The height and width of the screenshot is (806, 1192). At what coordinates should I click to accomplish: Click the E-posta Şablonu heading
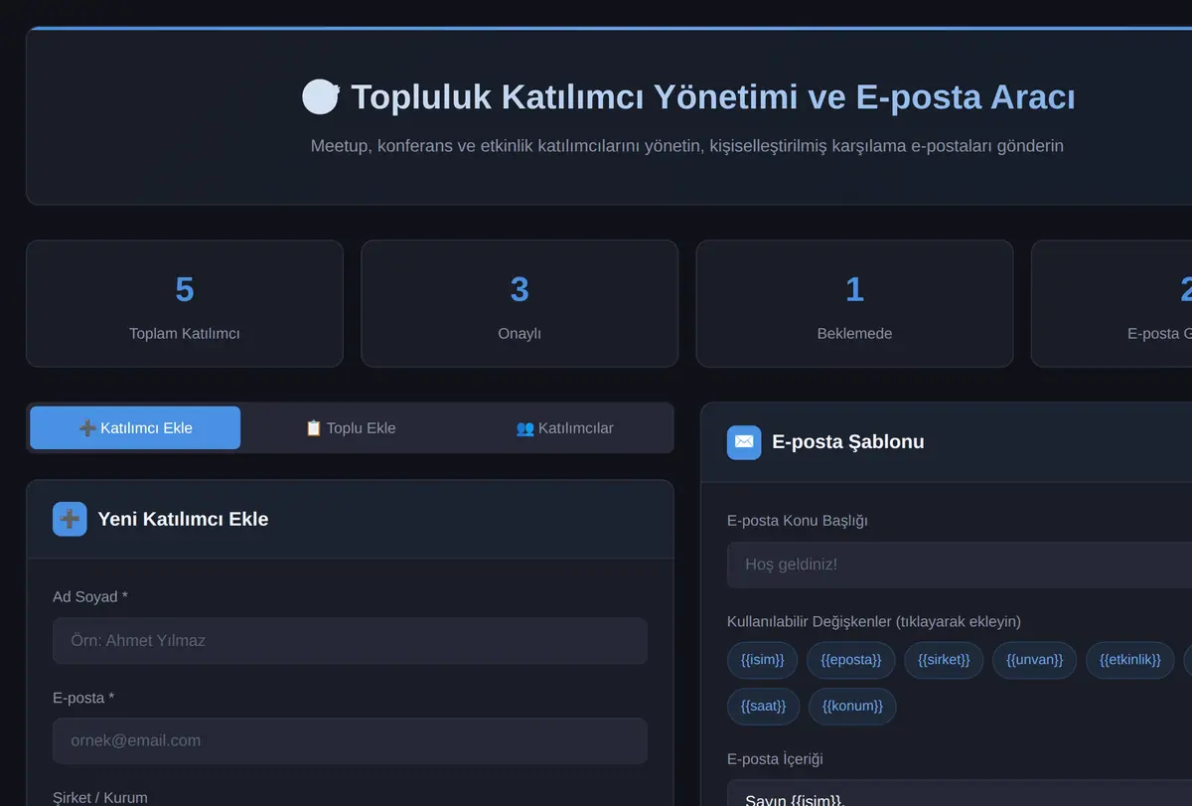(x=848, y=442)
